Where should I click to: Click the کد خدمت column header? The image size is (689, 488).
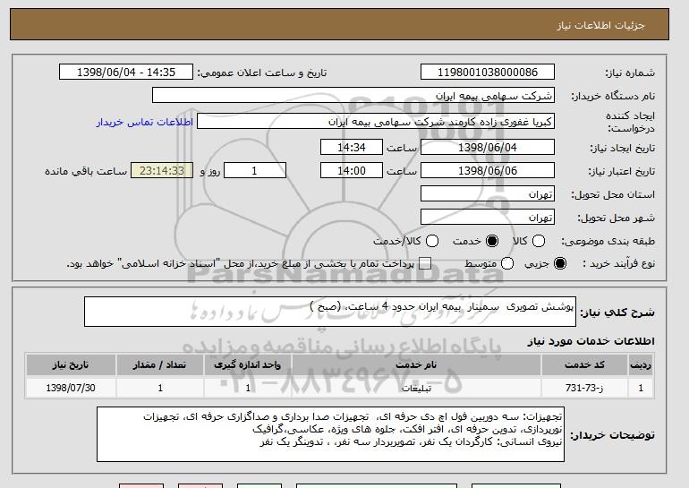pyautogui.click(x=584, y=365)
